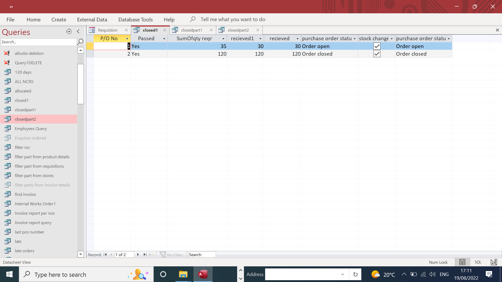Screen dimensions: 502x282
Task: Go to last record navigation button
Action: pyautogui.click(x=145, y=255)
